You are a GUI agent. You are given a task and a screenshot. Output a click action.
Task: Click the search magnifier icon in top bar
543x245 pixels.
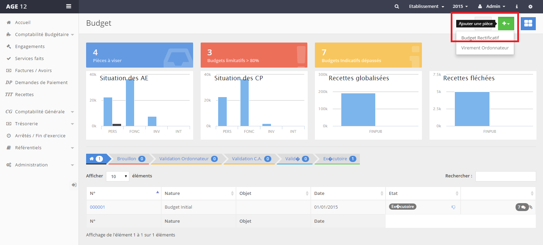coord(397,7)
